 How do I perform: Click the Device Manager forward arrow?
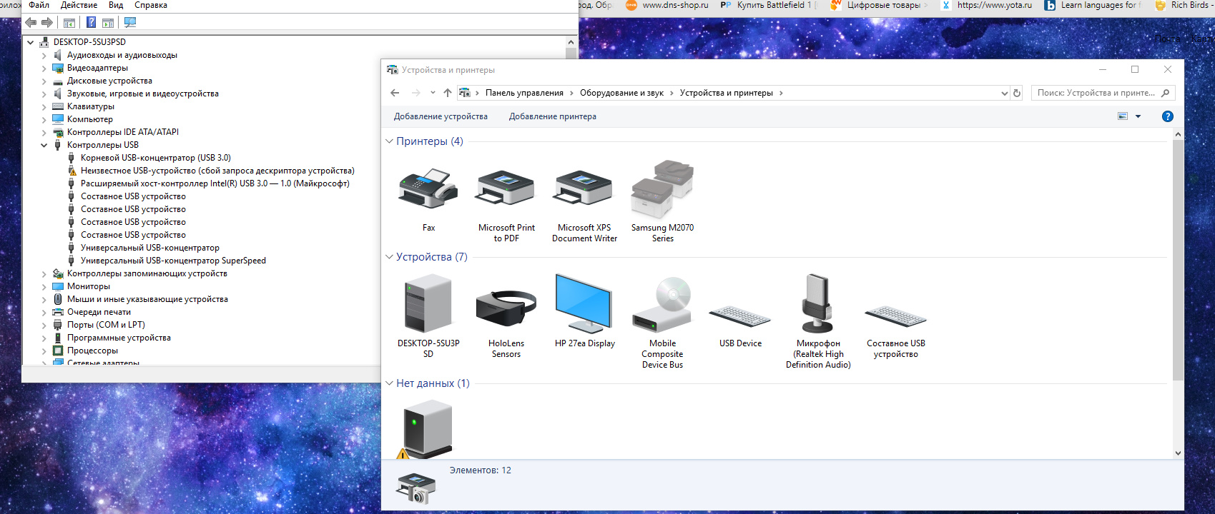(47, 23)
